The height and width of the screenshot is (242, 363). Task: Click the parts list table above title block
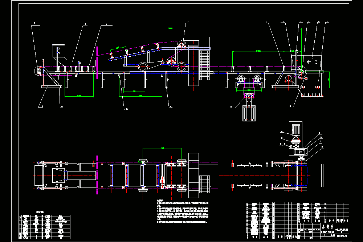297,213
